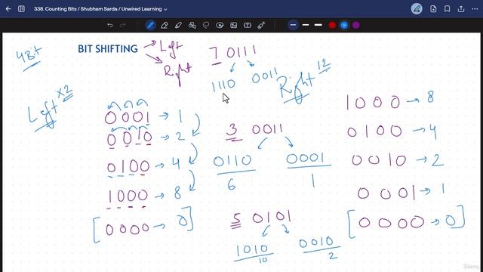
Task: Select the Pen tool
Action: [x=150, y=25]
